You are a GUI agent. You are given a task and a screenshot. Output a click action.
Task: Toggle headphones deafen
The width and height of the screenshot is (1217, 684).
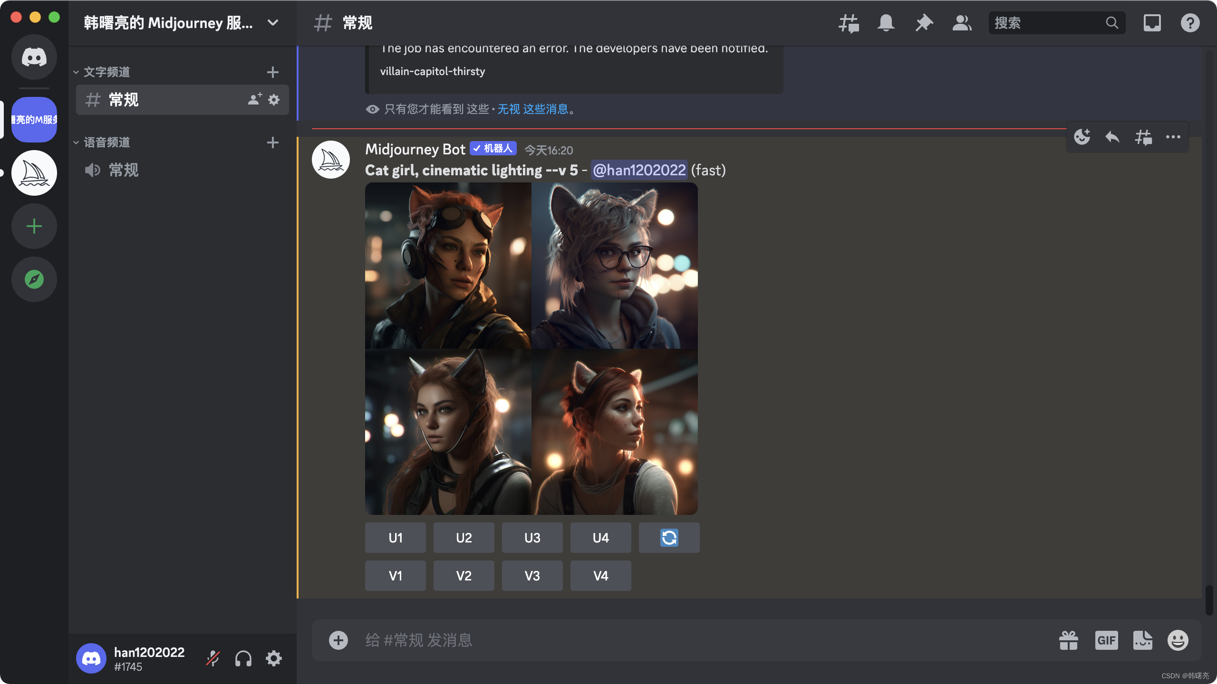(243, 658)
